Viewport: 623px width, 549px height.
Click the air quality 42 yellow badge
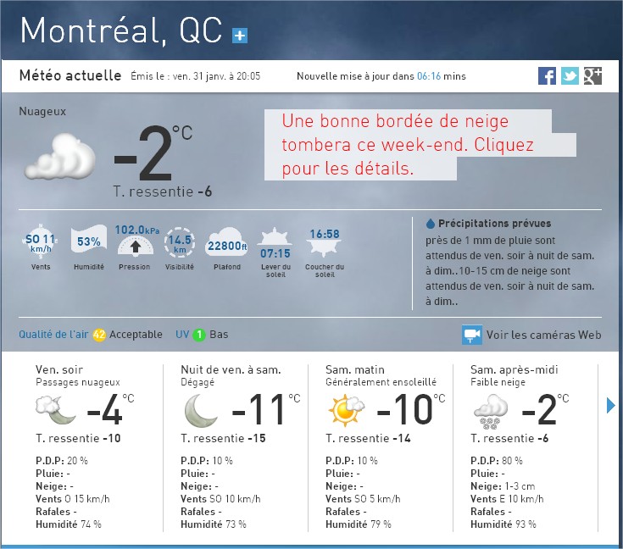tap(99, 335)
